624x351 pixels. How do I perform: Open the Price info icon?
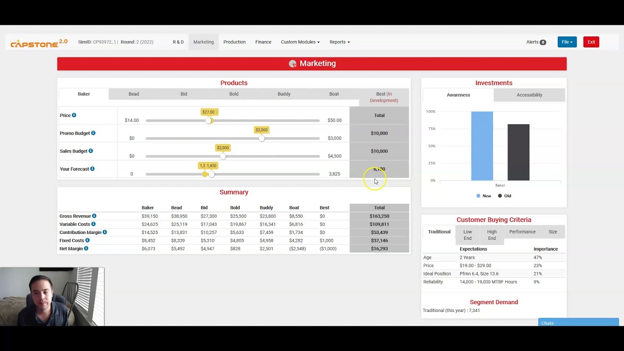[x=74, y=115]
